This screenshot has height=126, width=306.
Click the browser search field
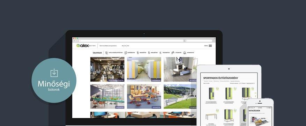pyautogui.click(x=199, y=41)
